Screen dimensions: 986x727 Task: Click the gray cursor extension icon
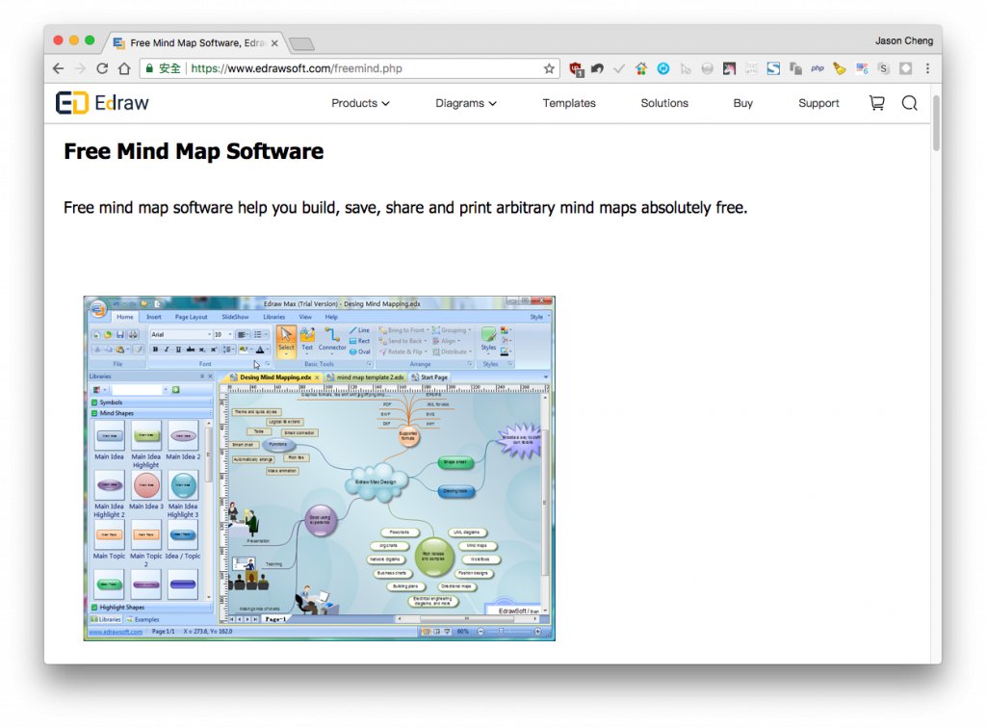686,68
